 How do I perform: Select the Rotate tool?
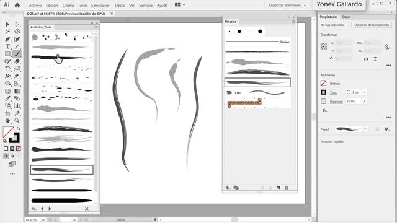pyautogui.click(x=7, y=69)
